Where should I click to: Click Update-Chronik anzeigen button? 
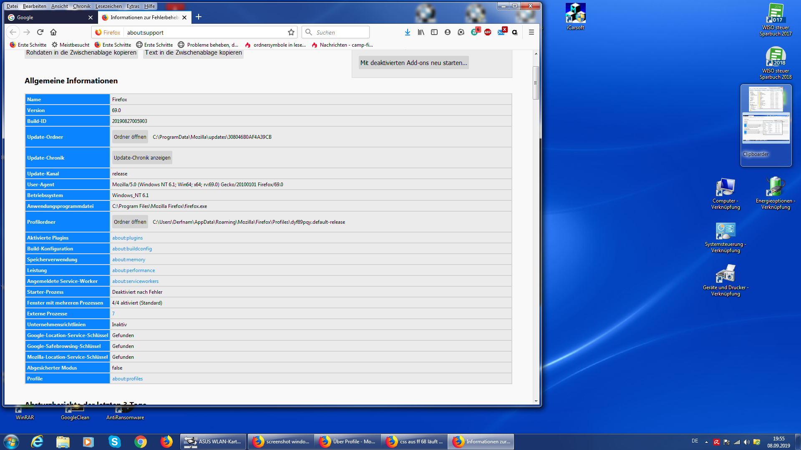[142, 158]
